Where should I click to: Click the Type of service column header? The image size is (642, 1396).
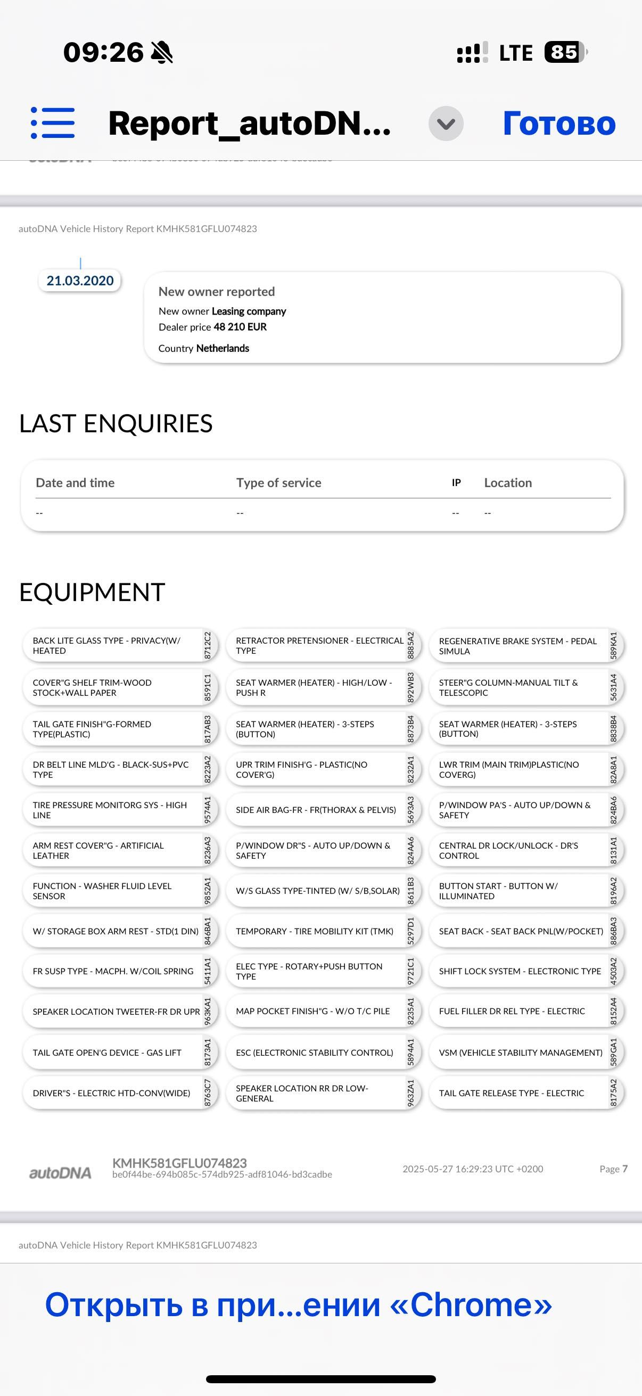tap(278, 483)
